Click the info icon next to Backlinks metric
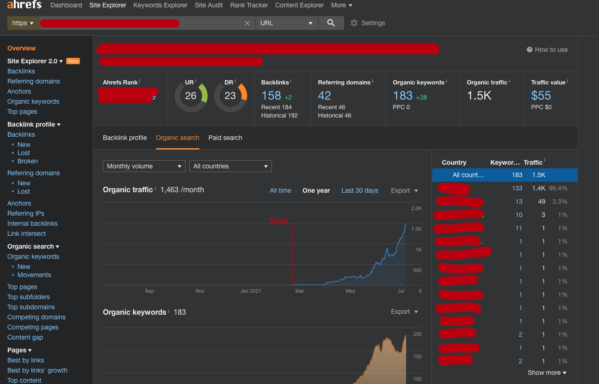Image resolution: width=599 pixels, height=384 pixels. pyautogui.click(x=291, y=81)
